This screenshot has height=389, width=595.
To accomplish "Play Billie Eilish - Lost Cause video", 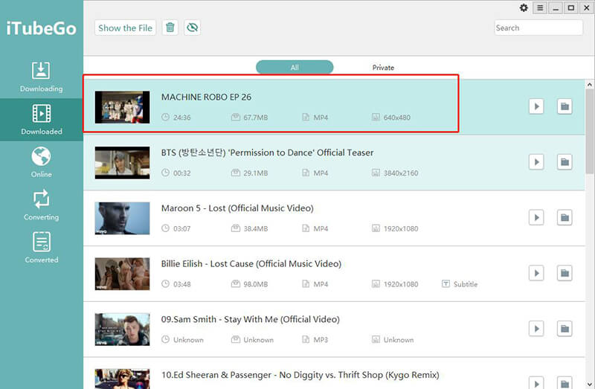I will pos(536,273).
